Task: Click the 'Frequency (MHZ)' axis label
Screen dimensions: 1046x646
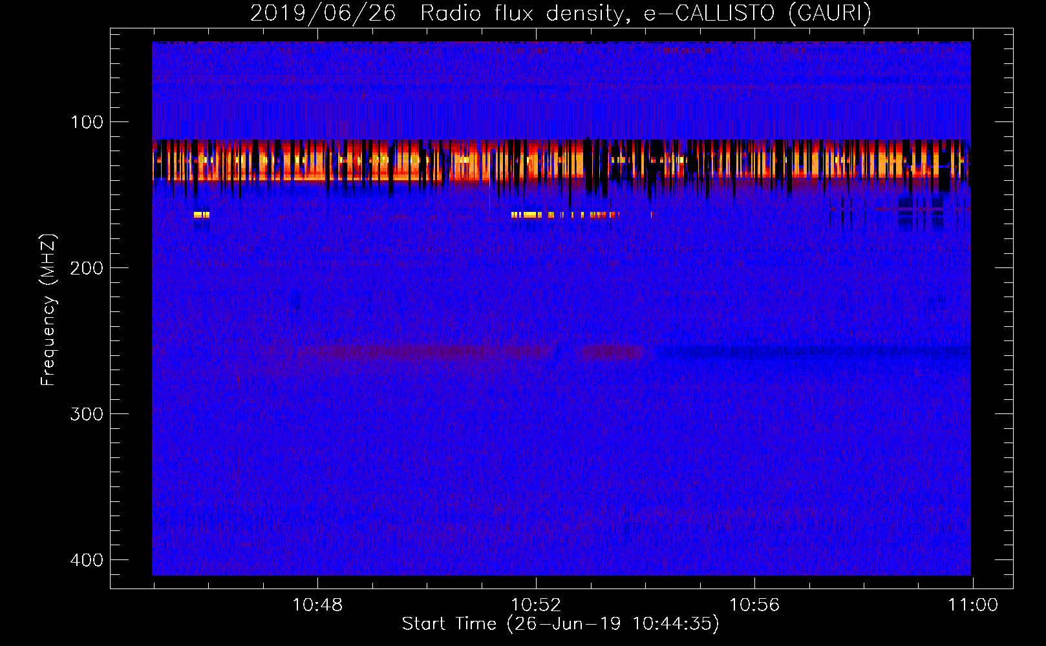Action: pos(48,309)
